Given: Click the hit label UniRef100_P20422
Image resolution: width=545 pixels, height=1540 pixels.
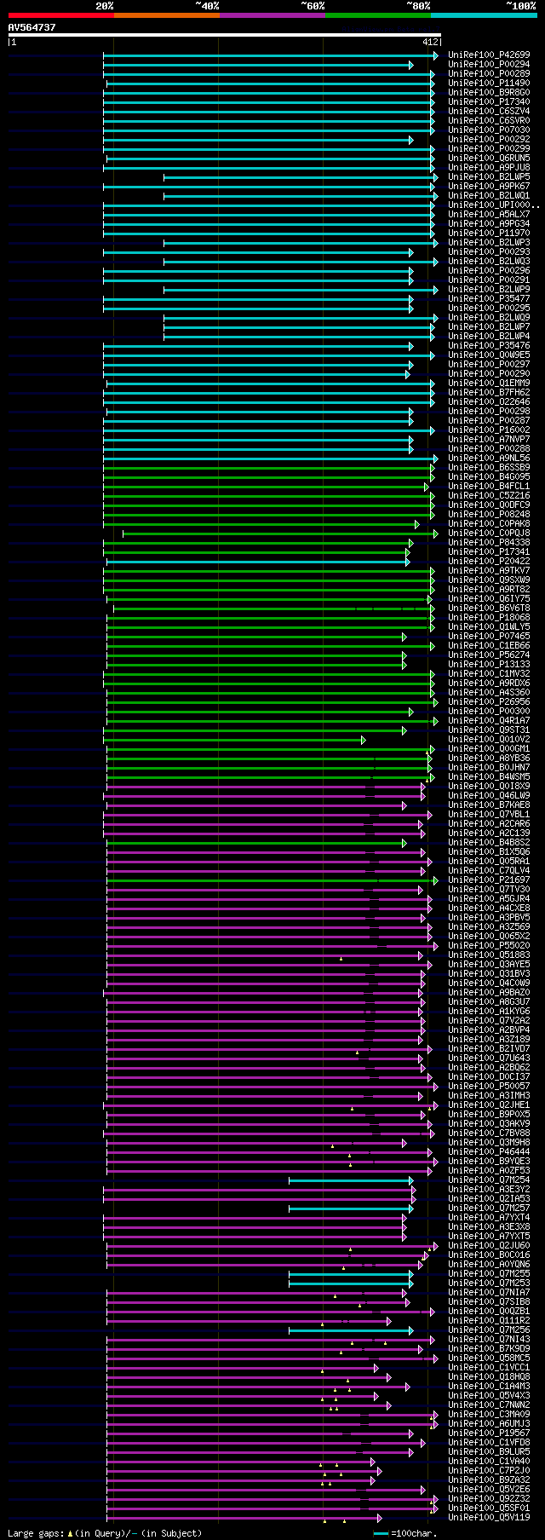Looking at the screenshot, I should click(489, 562).
